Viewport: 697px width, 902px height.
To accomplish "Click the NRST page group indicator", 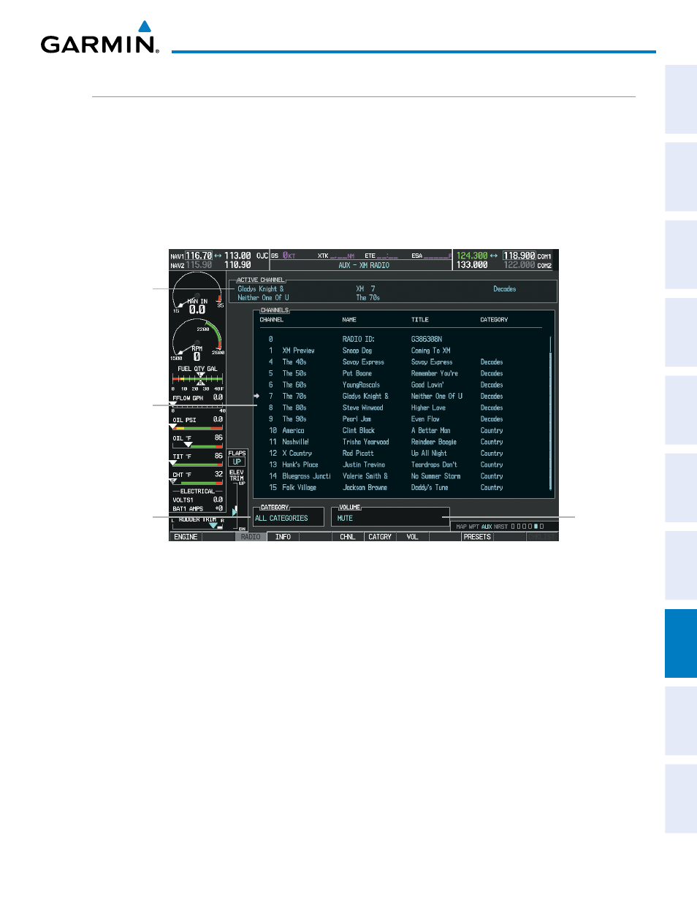I will pyautogui.click(x=500, y=527).
